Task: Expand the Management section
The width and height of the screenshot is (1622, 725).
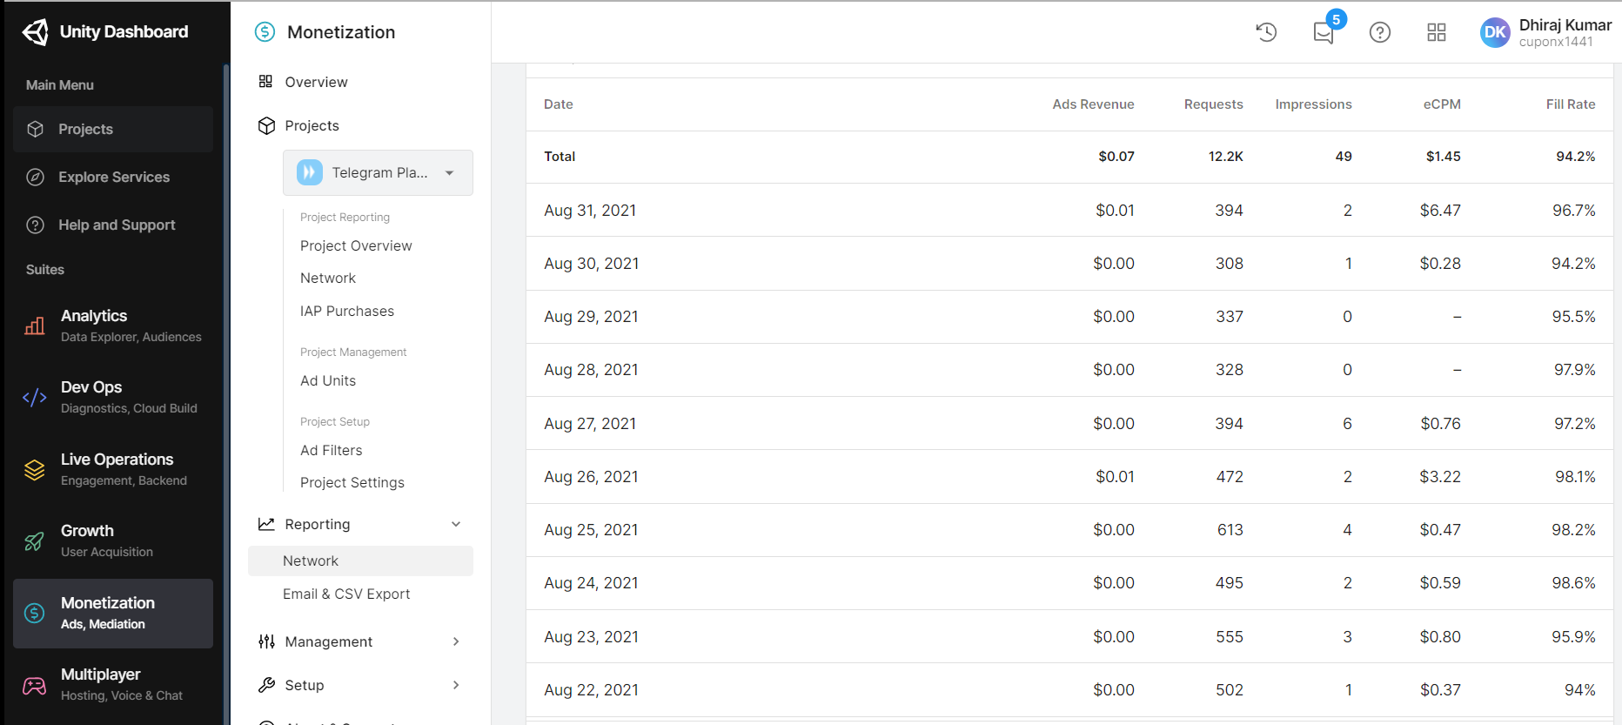Action: pos(456,641)
